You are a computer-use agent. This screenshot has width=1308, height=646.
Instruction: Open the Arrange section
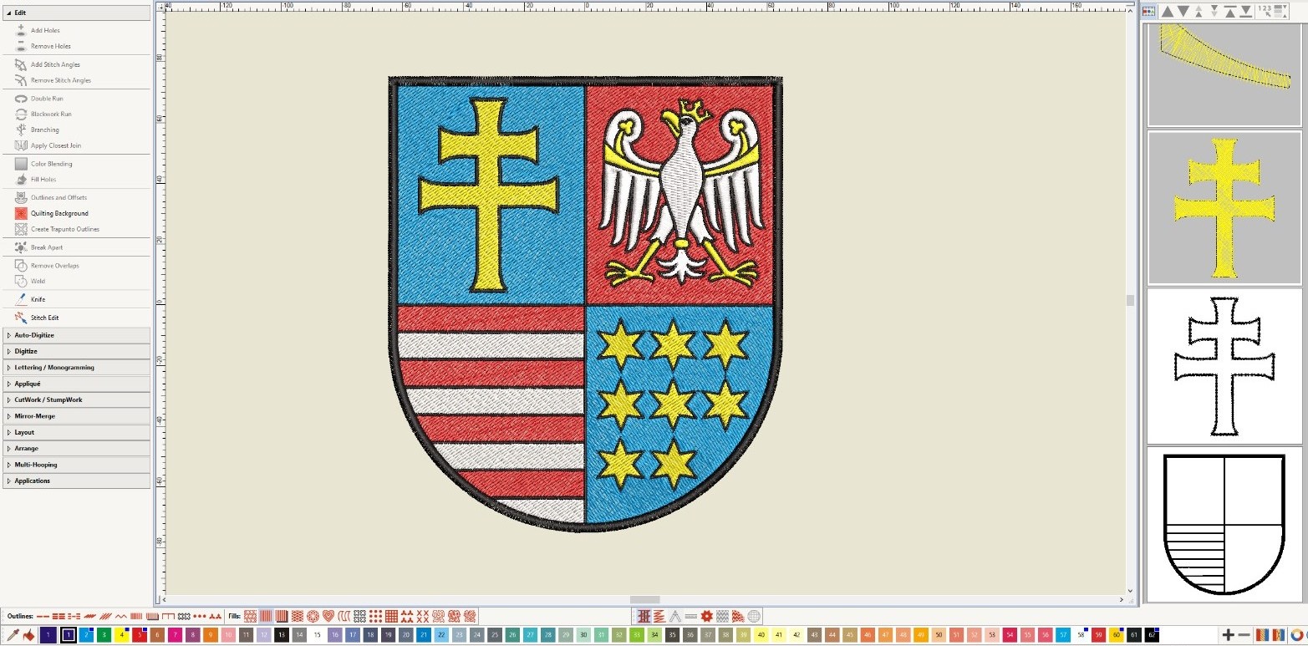coord(26,448)
